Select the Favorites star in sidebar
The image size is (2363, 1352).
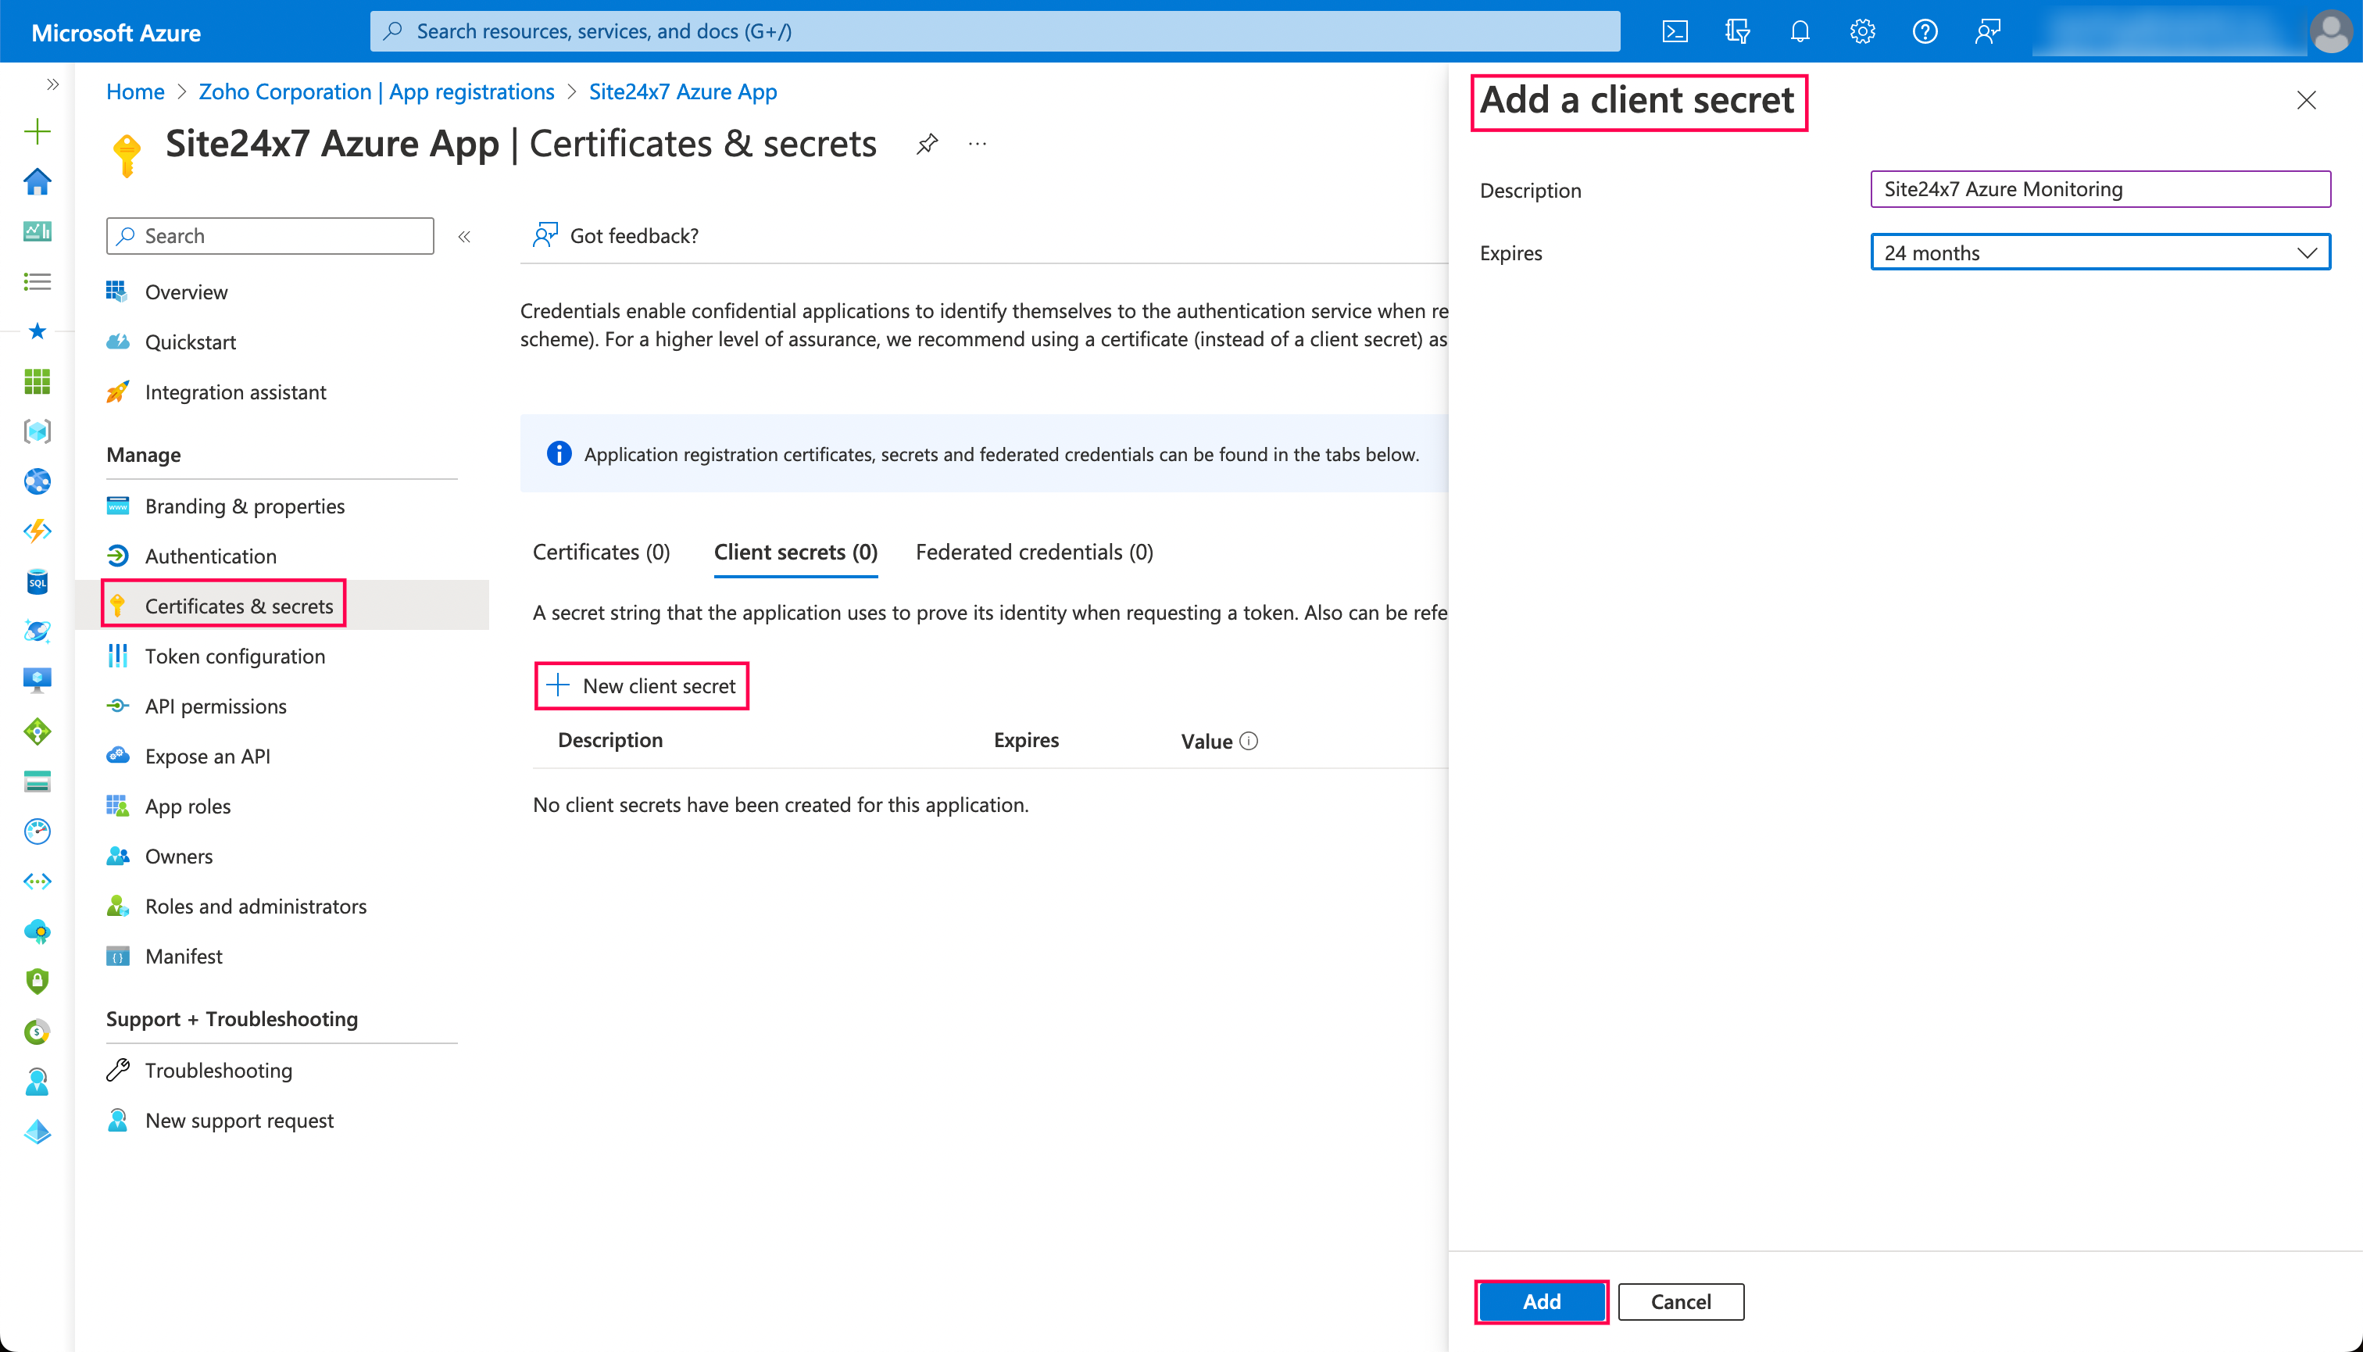coord(38,331)
